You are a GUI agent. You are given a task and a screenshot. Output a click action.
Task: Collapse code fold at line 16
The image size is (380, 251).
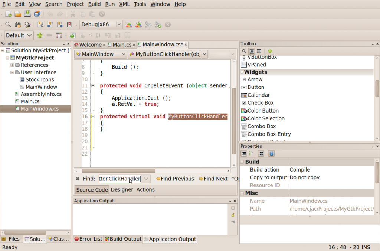pos(93,117)
